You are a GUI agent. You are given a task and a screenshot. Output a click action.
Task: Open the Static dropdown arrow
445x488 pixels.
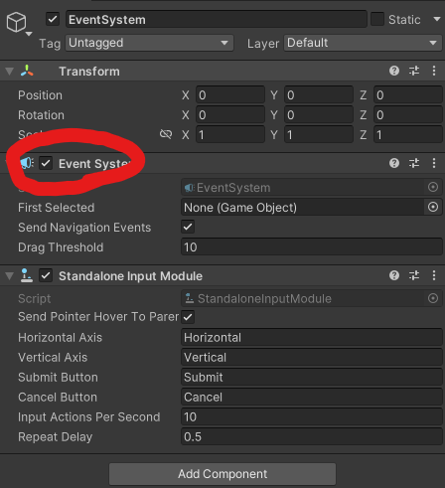437,19
